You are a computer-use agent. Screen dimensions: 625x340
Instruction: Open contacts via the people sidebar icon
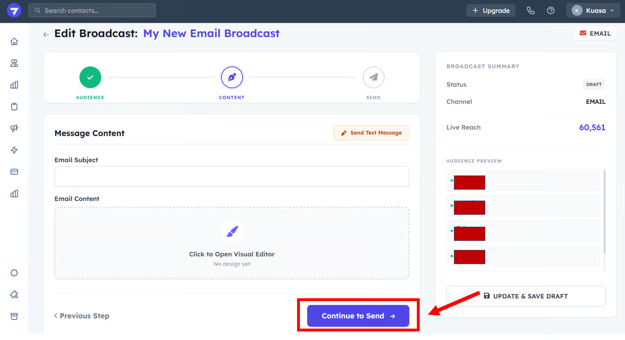14,63
